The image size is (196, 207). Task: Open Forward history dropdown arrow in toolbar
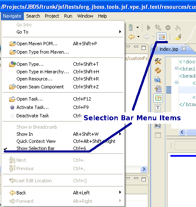[153, 37]
